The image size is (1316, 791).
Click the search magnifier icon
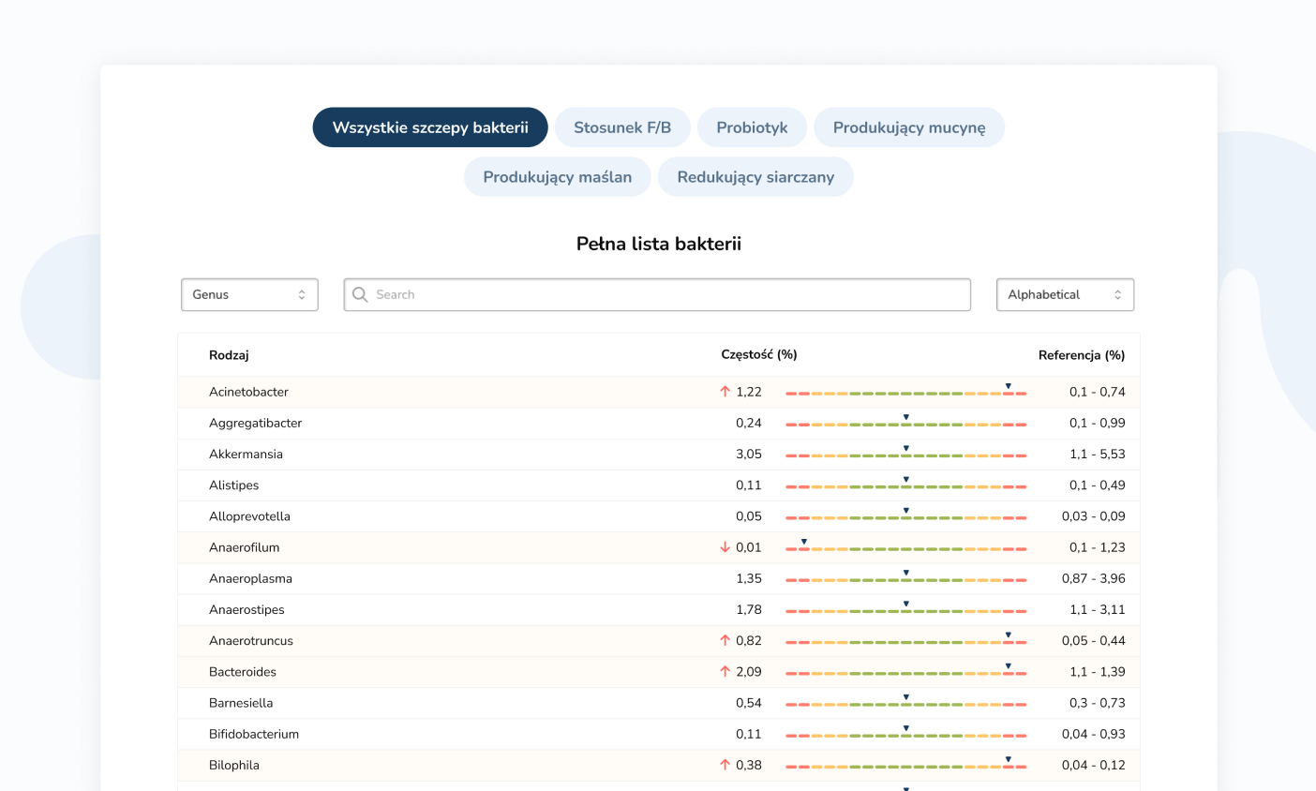point(360,294)
